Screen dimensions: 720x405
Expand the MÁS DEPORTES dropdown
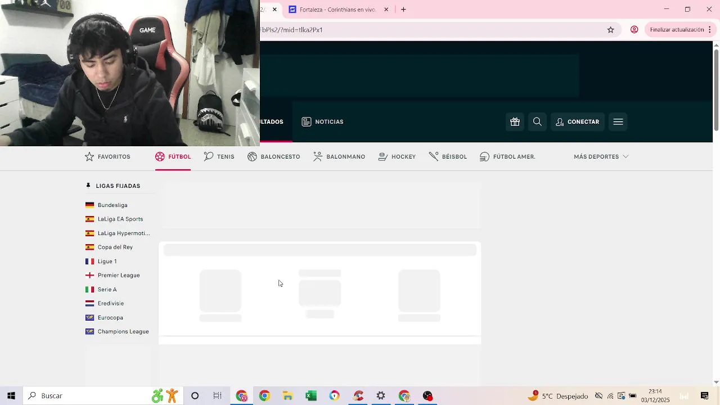pyautogui.click(x=601, y=156)
